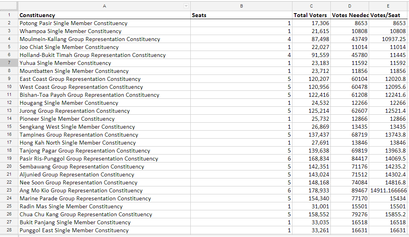Screen dimensions: 409x237
Task: Click the select-all corner box
Action: point(9,6)
